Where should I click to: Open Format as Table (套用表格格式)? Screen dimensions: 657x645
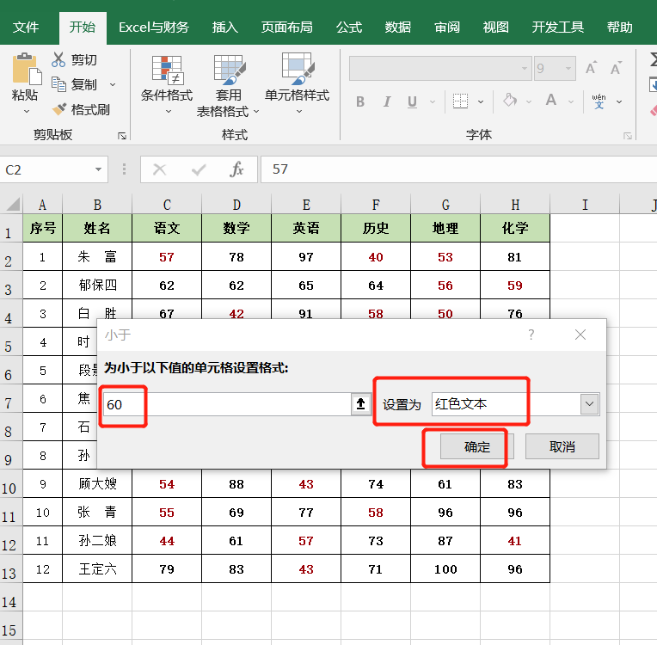229,86
